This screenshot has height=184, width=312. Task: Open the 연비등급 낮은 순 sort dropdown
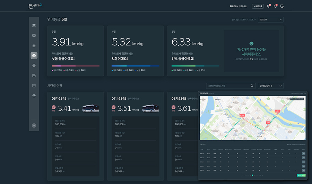pyautogui.click(x=270, y=86)
